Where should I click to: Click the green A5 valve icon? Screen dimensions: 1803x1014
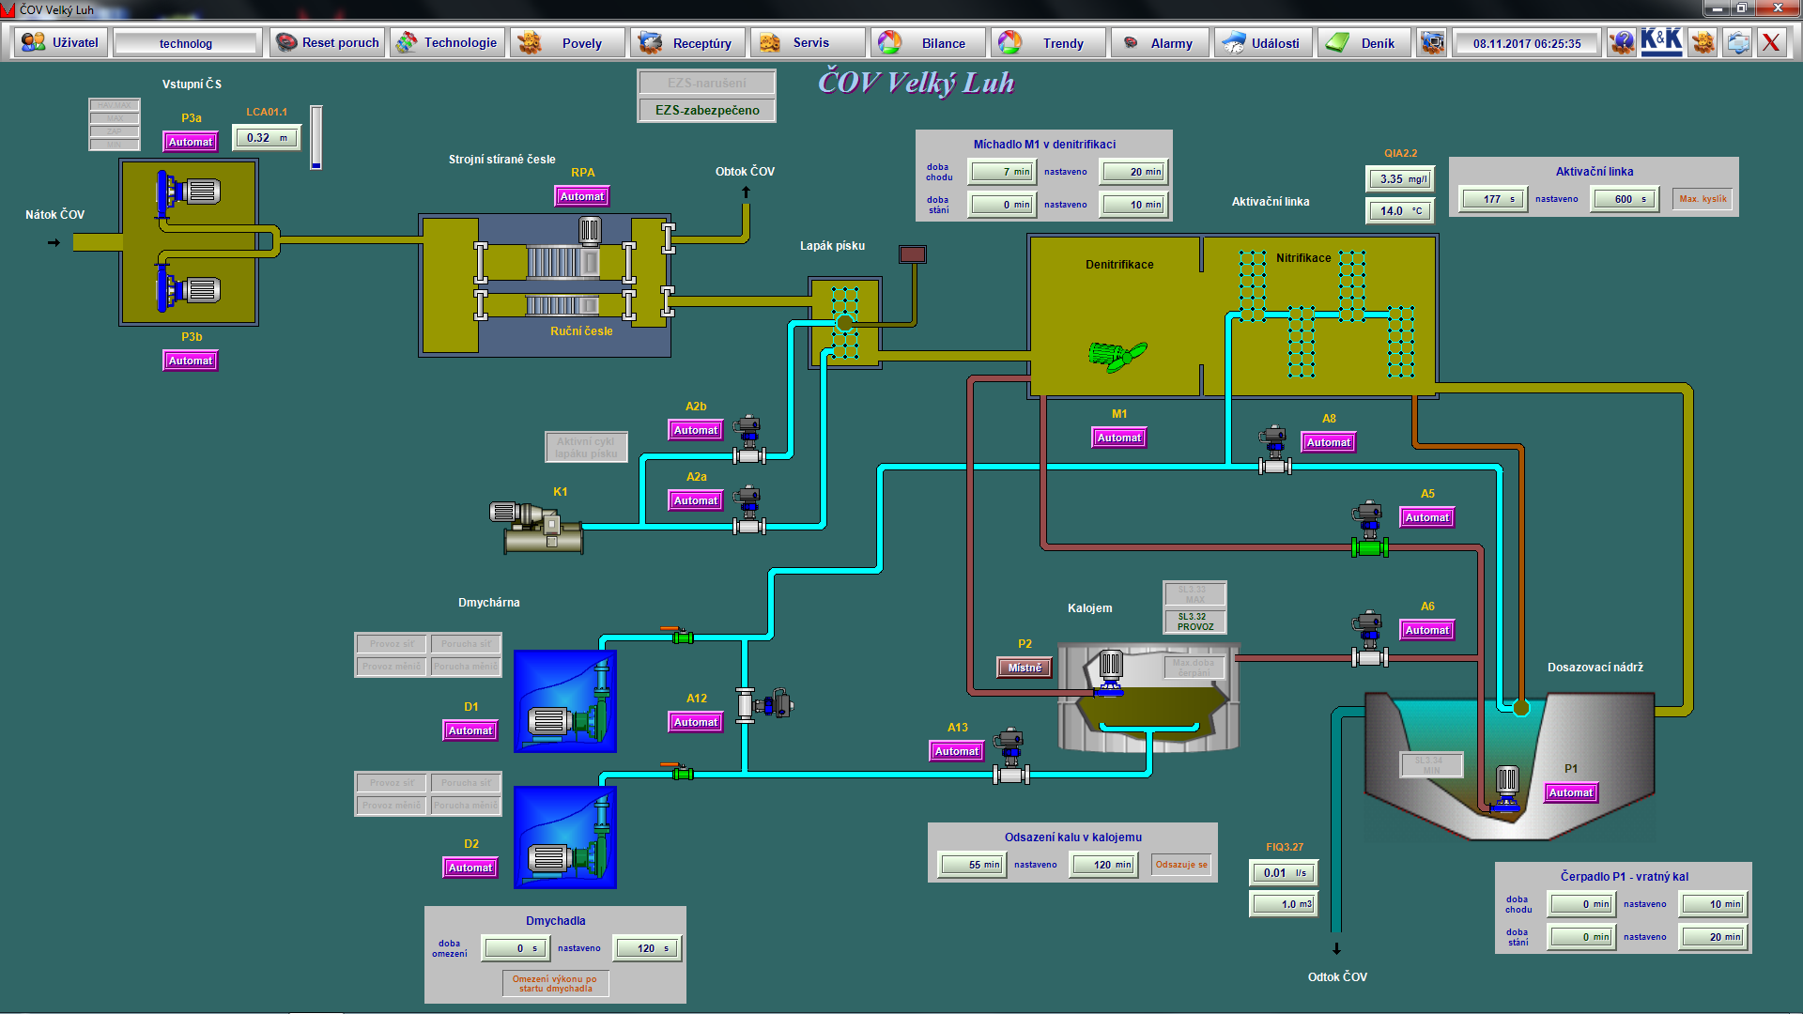tap(1369, 547)
